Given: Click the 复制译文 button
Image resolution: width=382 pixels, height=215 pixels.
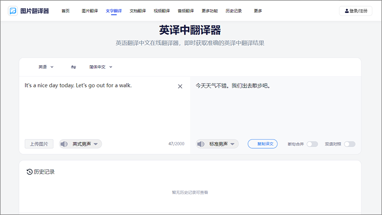Looking at the screenshot, I should (x=263, y=144).
